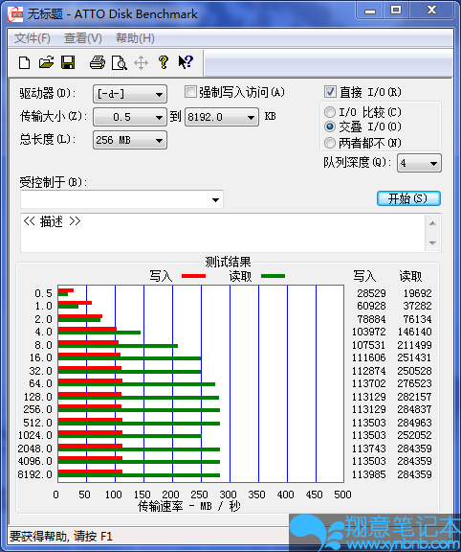The width and height of the screenshot is (461, 552).
Task: Click the green 读取 legend swatch
Action: click(273, 276)
